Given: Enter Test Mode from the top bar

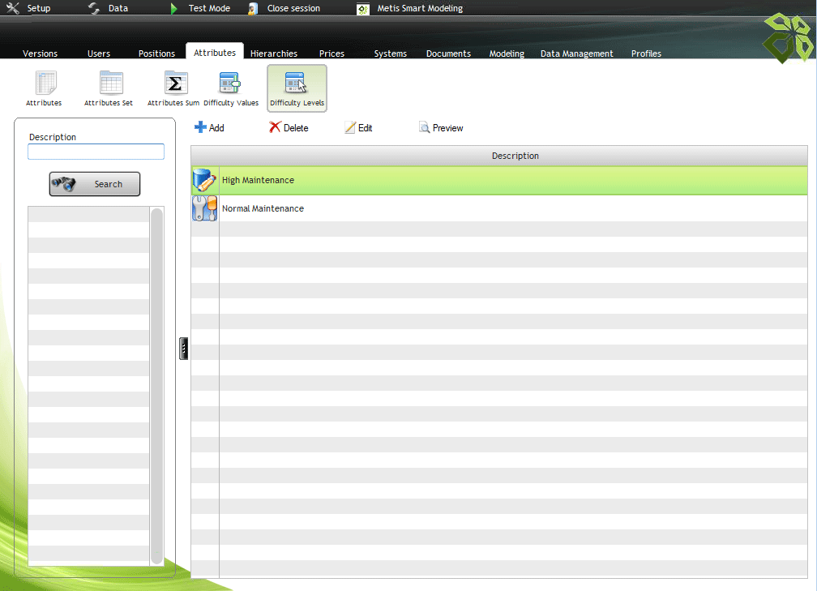Looking at the screenshot, I should coord(201,8).
